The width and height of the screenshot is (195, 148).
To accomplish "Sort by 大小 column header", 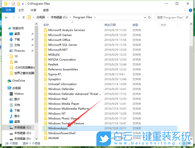I will point(163,25).
